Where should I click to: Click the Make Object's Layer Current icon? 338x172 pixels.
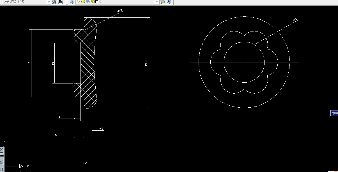click(x=163, y=2)
